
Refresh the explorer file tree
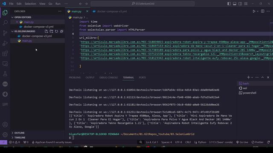click(x=56, y=31)
